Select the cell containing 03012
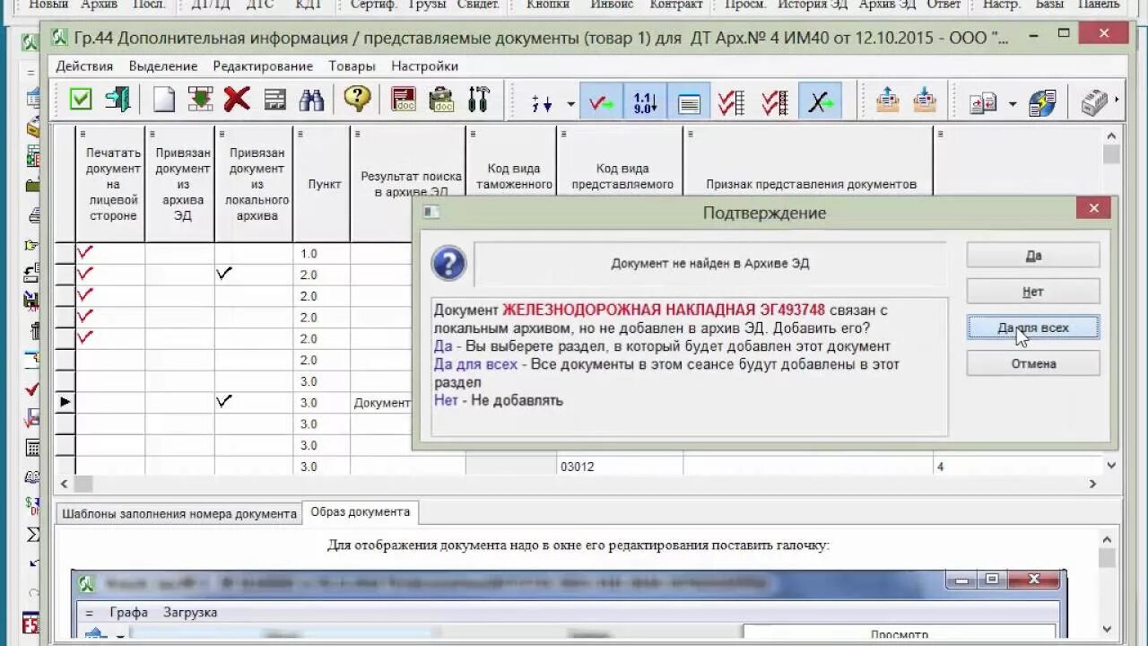This screenshot has height=646, width=1148. [x=619, y=467]
